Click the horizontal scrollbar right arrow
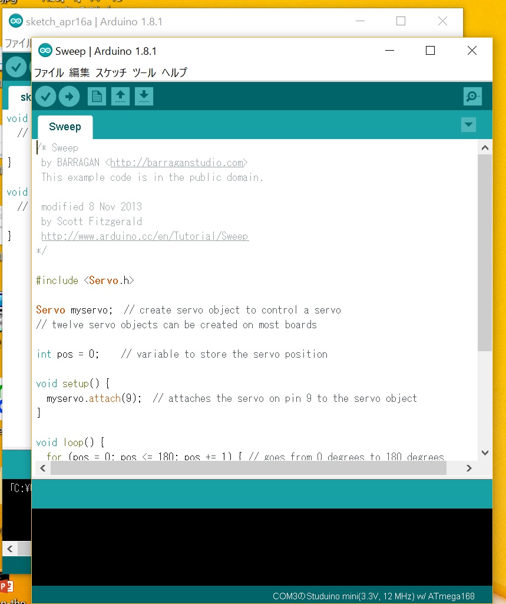This screenshot has width=506, height=604. (x=469, y=468)
